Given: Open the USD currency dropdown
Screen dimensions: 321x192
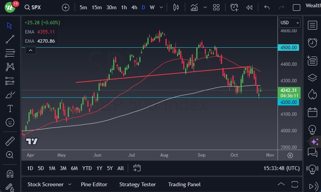Looking at the screenshot, I should point(289,23).
